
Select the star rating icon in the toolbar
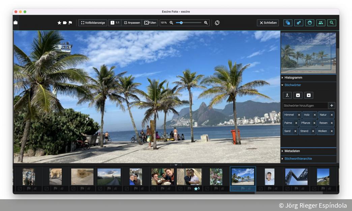click(x=59, y=23)
